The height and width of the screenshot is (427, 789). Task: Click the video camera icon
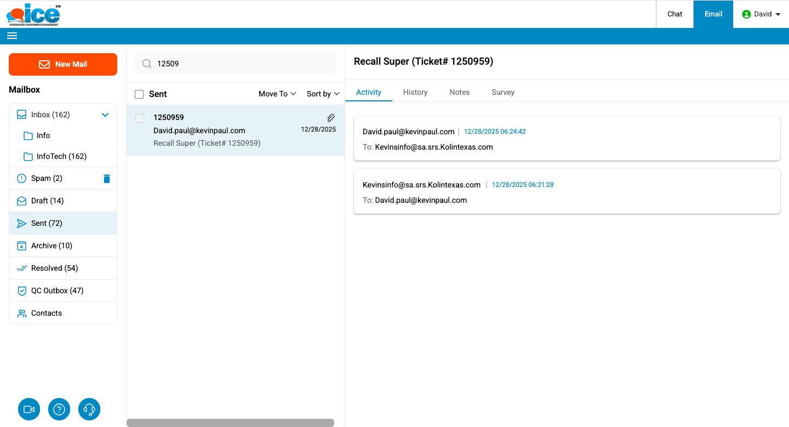coord(29,409)
